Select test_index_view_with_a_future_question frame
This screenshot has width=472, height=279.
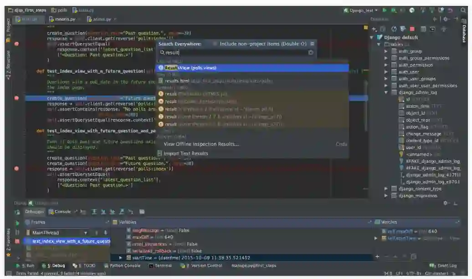coord(68,241)
